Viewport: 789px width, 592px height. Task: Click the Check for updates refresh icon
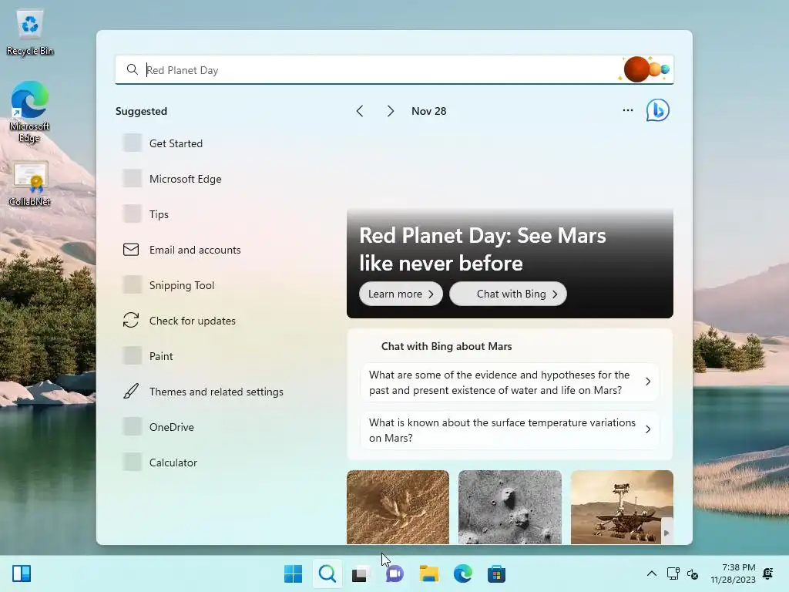[x=131, y=320]
